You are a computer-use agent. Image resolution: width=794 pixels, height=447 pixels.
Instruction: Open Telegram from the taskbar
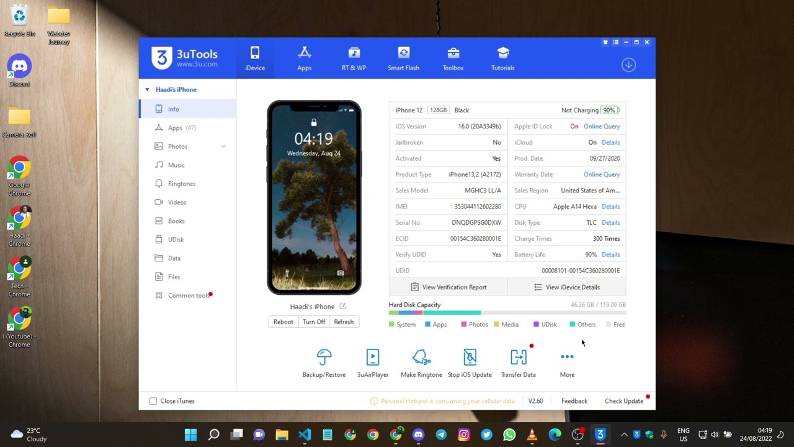(x=441, y=435)
